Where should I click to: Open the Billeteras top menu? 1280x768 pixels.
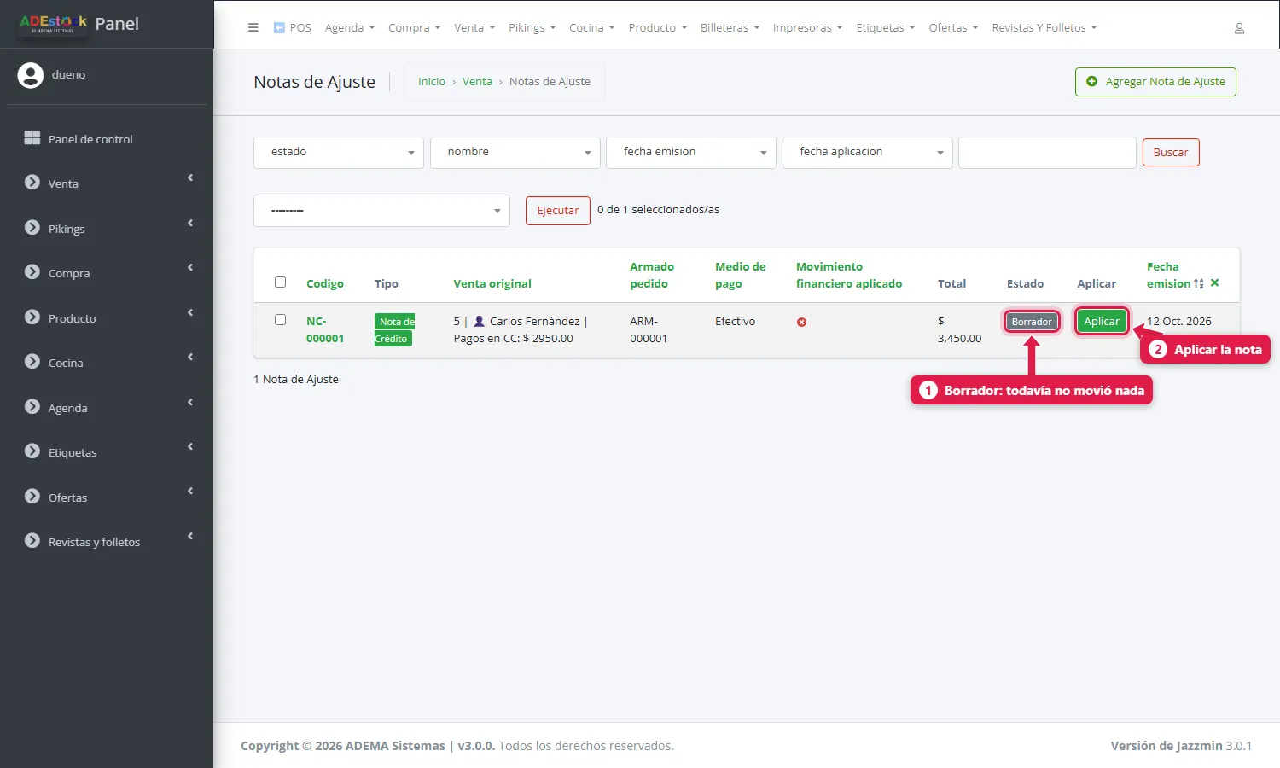730,28
